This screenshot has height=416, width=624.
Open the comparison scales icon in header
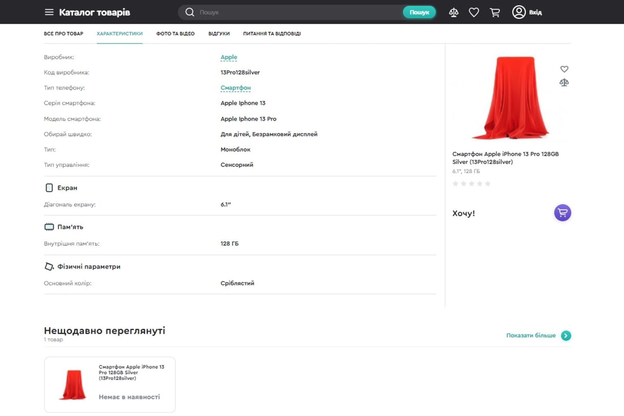pos(453,12)
